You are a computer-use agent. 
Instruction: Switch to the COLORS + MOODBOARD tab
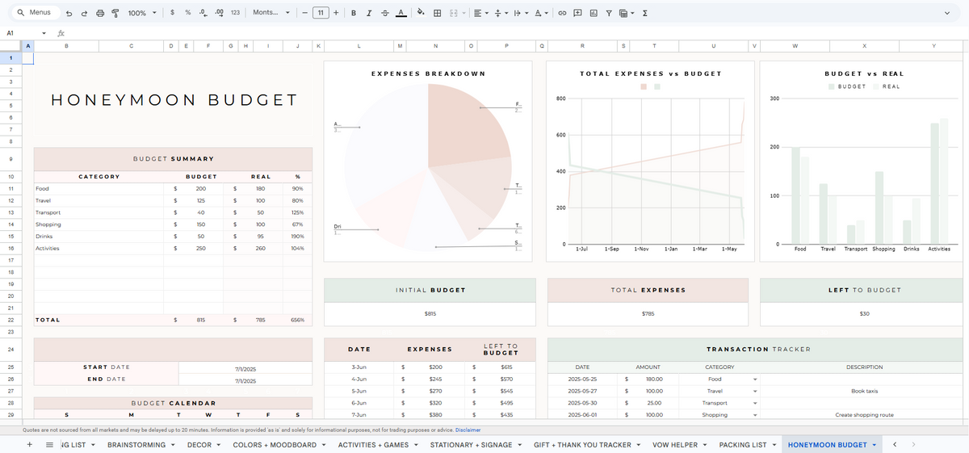[279, 445]
